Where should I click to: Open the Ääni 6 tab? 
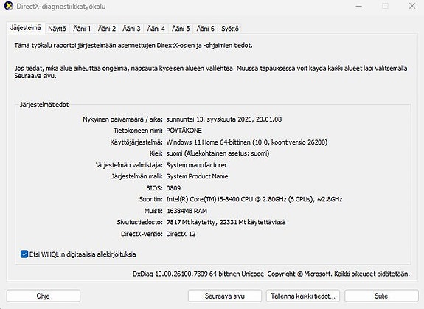(205, 29)
